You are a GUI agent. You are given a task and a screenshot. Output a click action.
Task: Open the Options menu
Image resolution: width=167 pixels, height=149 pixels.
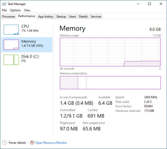(15, 10)
